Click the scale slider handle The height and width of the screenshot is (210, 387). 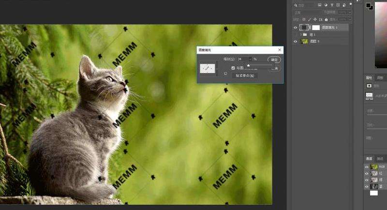pos(249,65)
